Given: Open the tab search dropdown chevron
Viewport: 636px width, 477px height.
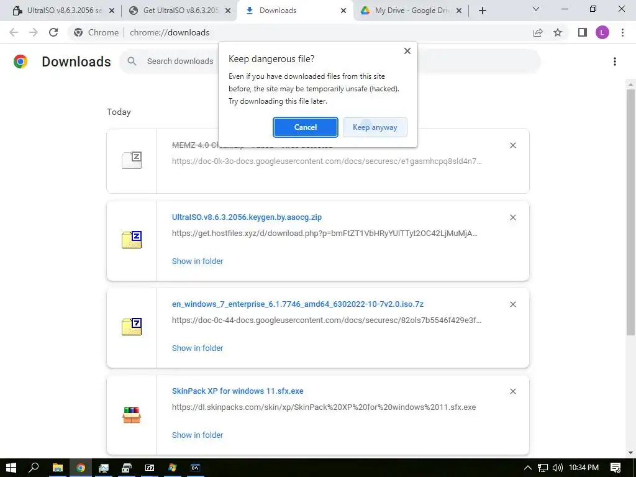Looking at the screenshot, I should (x=536, y=9).
